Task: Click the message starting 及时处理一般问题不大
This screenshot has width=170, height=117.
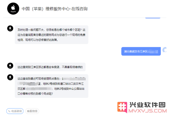Action: point(51,35)
